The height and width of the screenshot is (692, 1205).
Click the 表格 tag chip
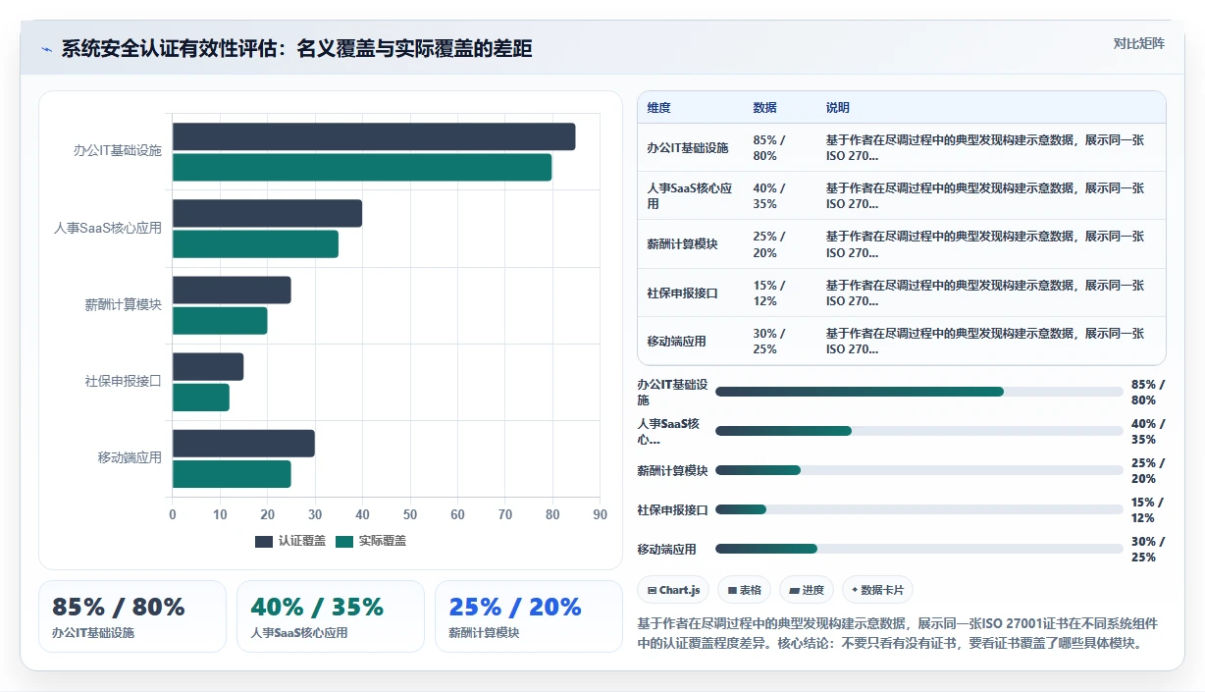point(745,590)
